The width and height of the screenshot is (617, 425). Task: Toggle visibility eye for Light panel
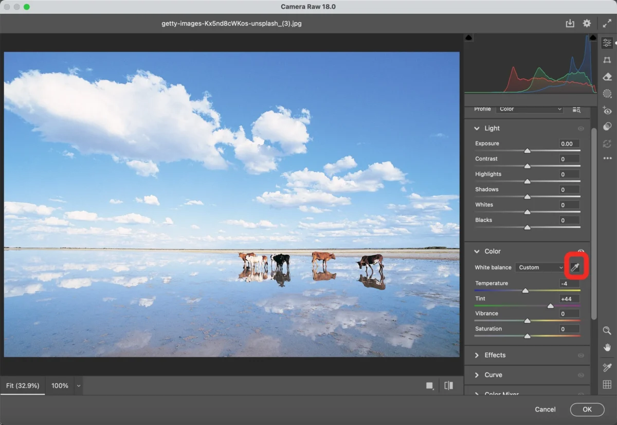pyautogui.click(x=581, y=129)
